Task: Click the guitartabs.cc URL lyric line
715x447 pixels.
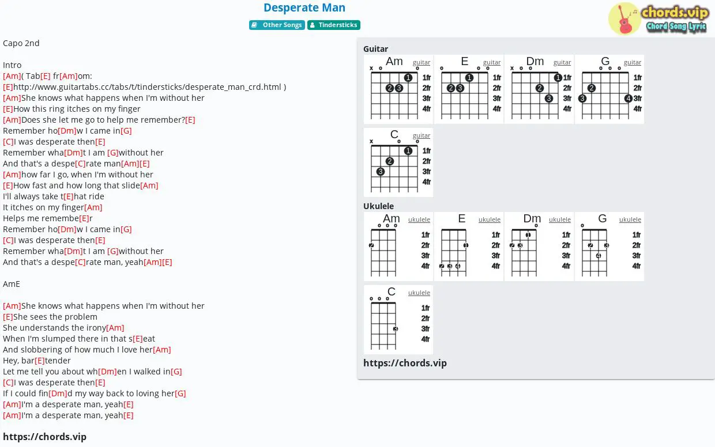Action: pos(144,87)
